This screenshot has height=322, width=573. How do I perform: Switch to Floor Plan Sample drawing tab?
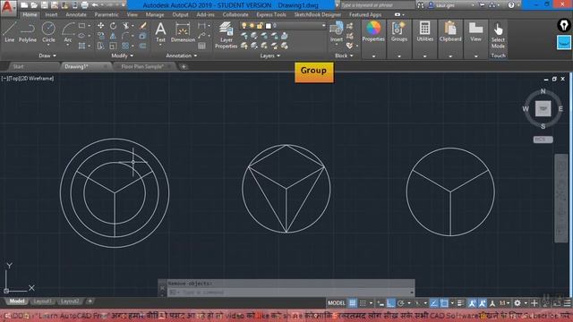click(142, 66)
